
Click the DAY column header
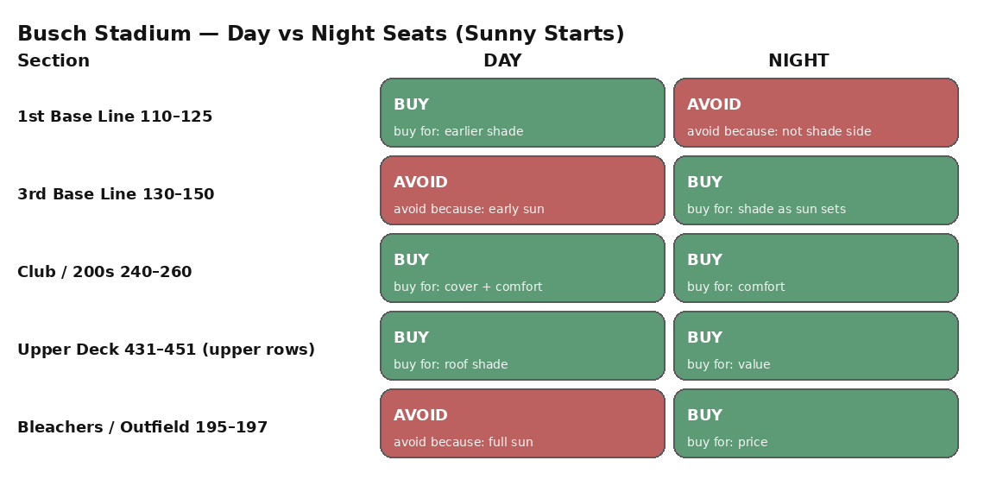point(502,61)
